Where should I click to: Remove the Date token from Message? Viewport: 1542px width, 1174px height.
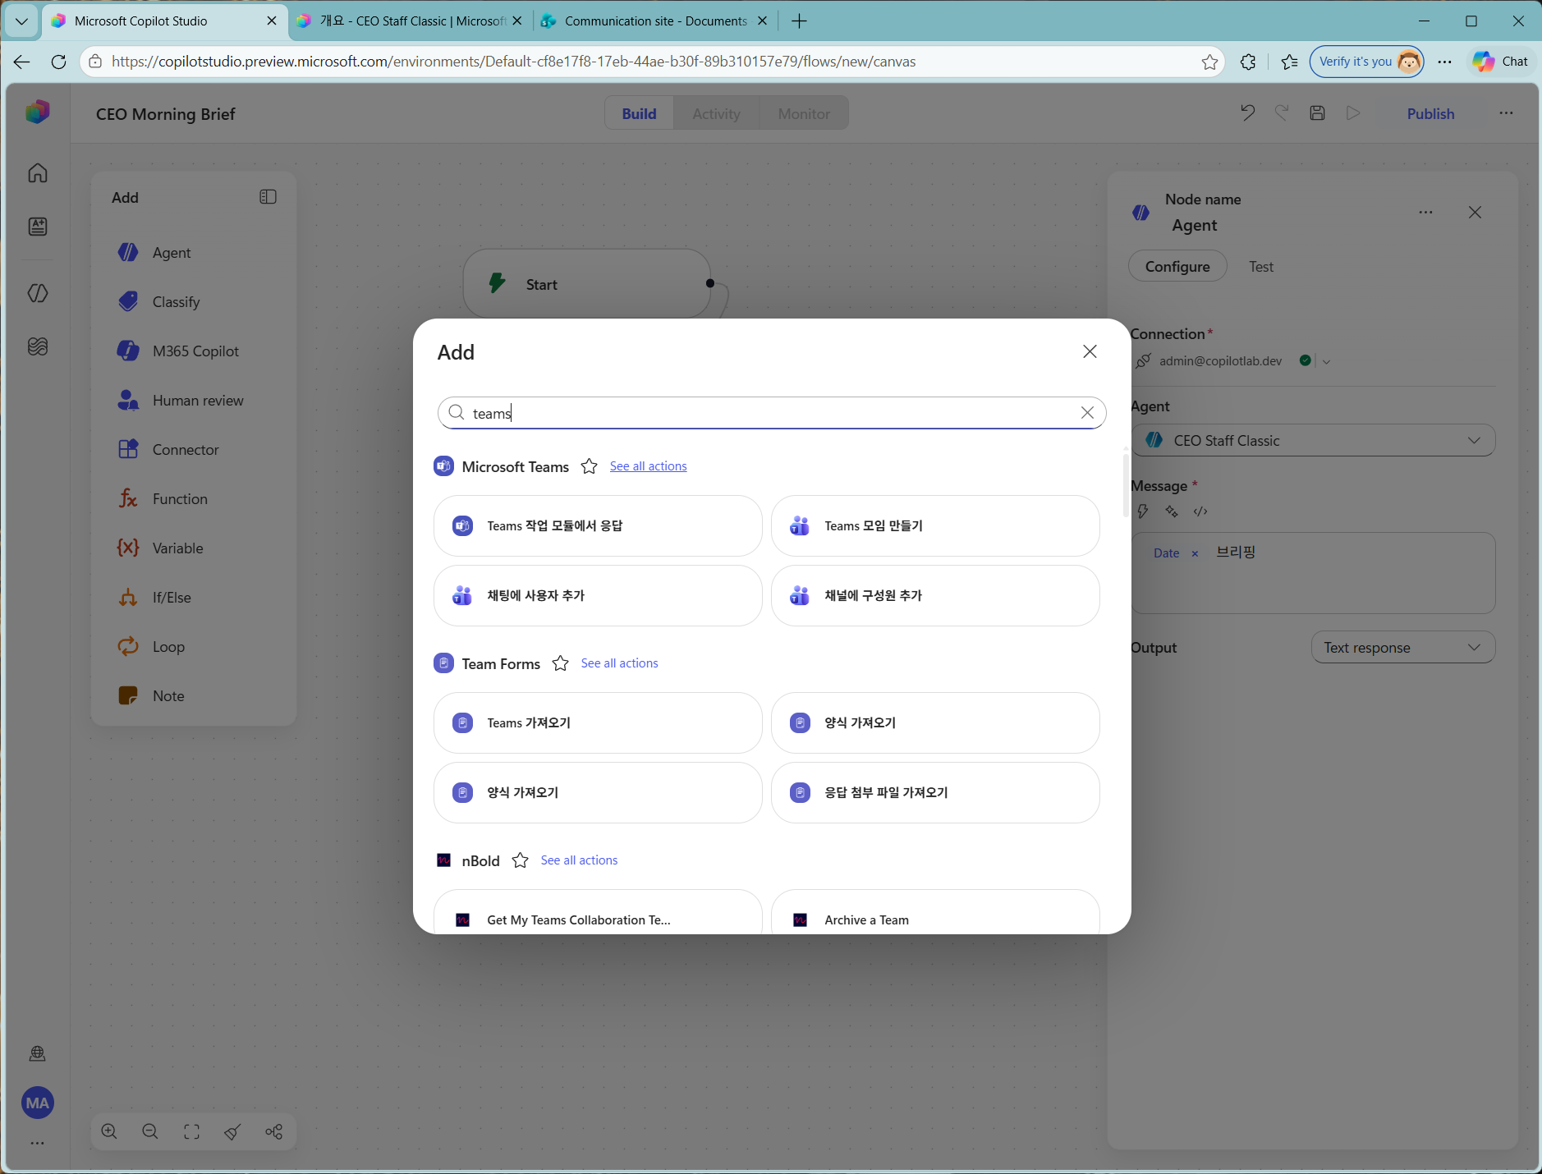point(1195,553)
